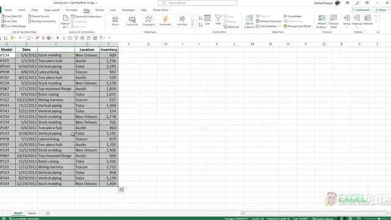Viewport: 391px width, 220px height.
Task: Open the Insert ribbon tab
Action: coord(22,10)
